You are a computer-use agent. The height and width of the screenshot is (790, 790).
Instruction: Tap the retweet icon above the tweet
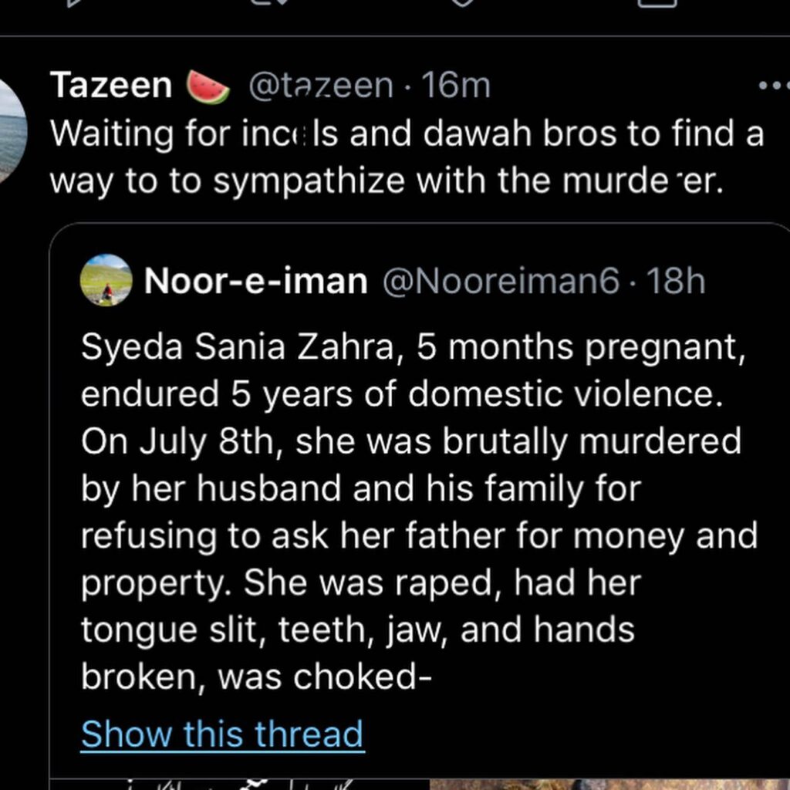[x=271, y=2]
